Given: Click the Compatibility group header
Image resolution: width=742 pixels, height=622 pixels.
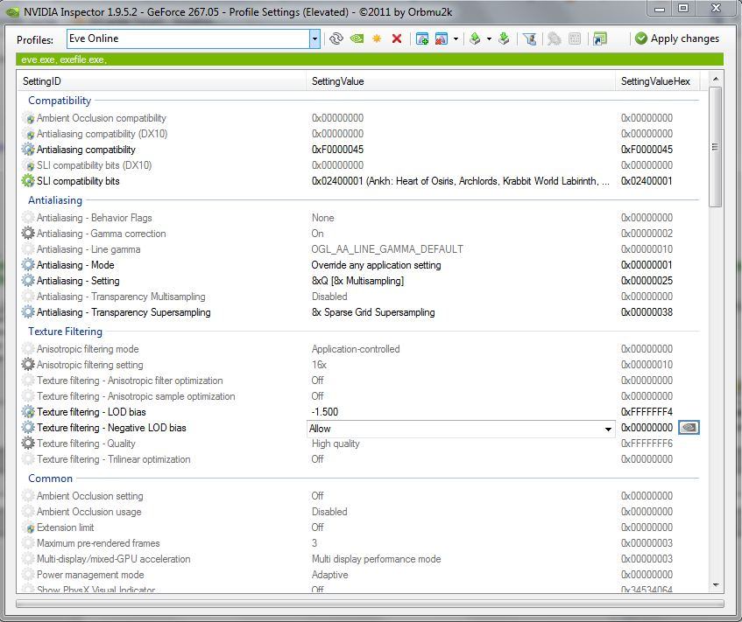Looking at the screenshot, I should coord(60,101).
